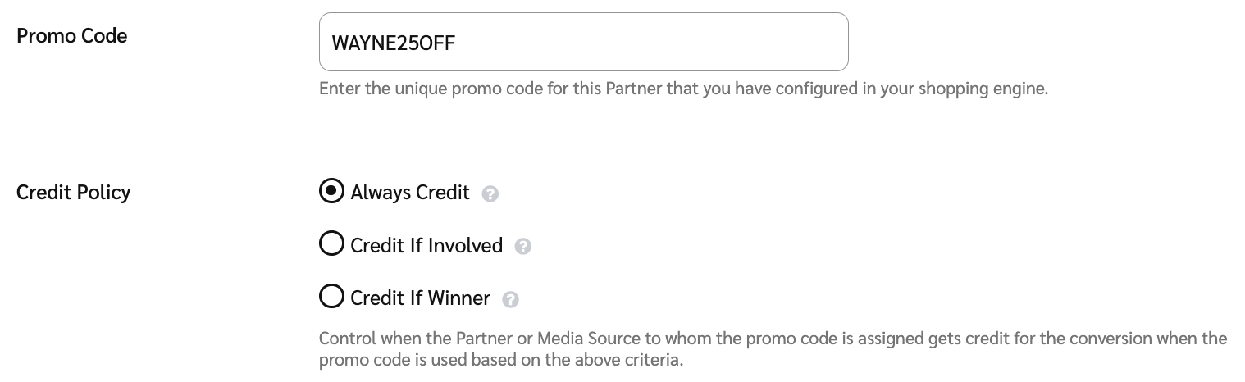Click the WAYNE25OFF text in the field
Viewport: 1245px width, 382px height.
(x=393, y=43)
